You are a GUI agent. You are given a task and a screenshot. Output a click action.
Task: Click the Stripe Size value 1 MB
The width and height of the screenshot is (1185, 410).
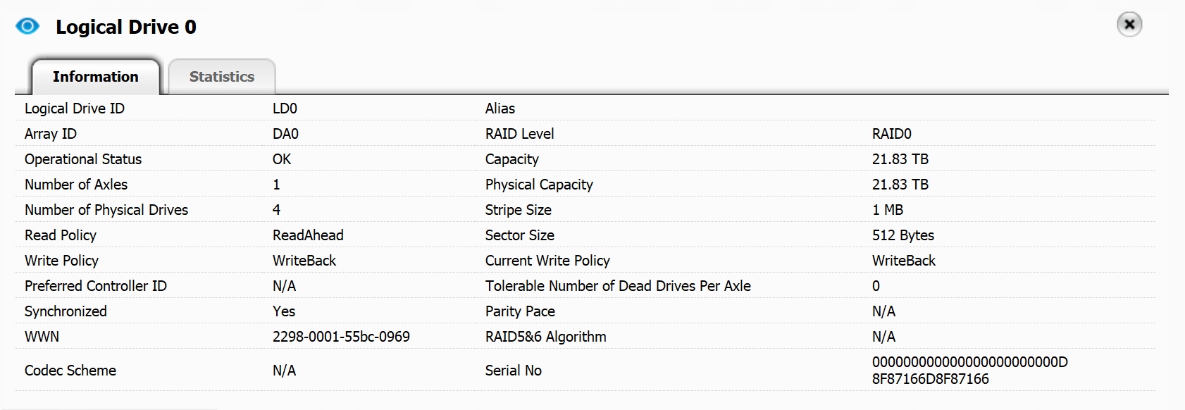point(887,210)
